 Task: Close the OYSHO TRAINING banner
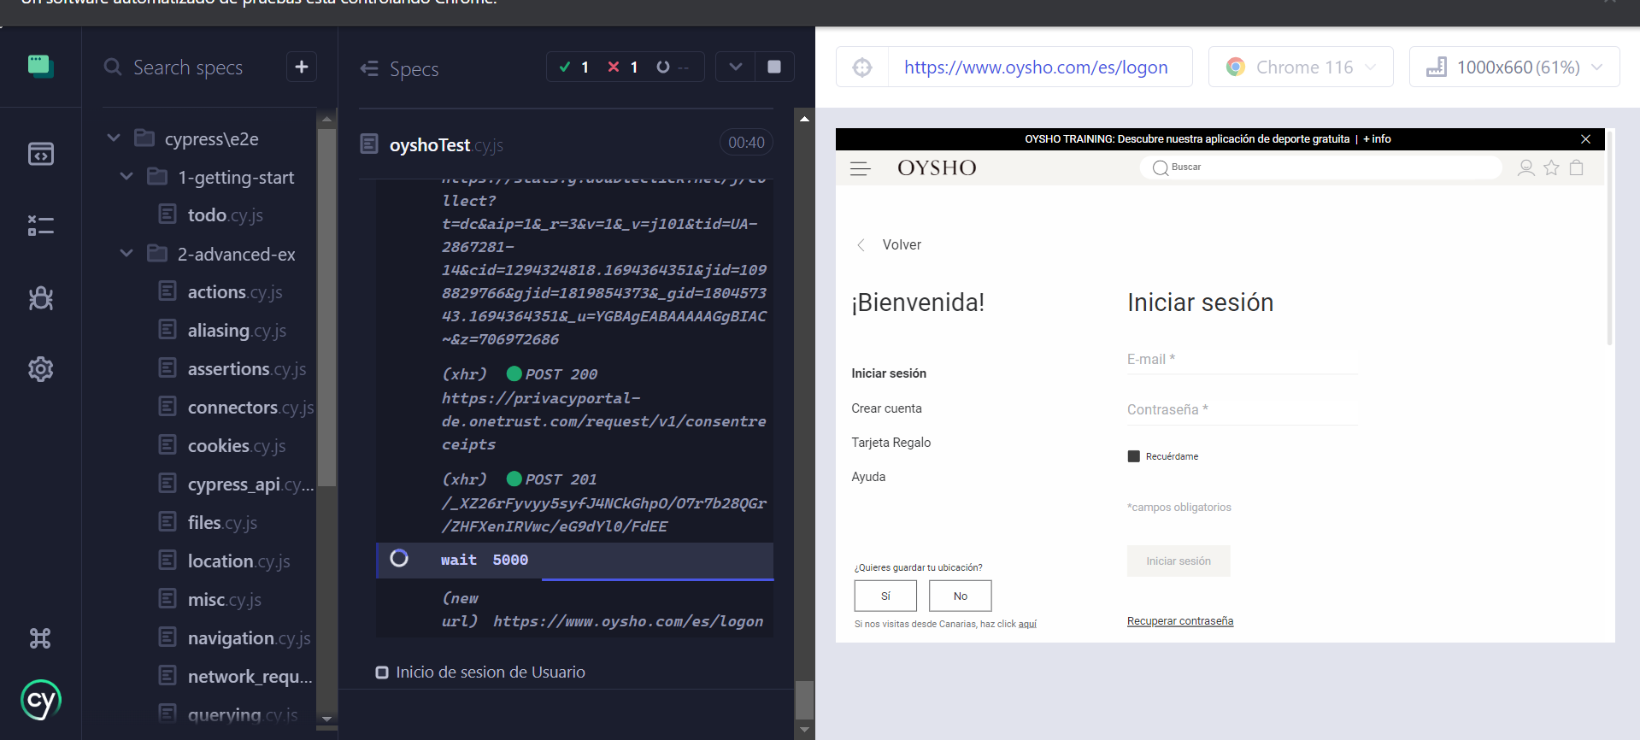[x=1585, y=139]
